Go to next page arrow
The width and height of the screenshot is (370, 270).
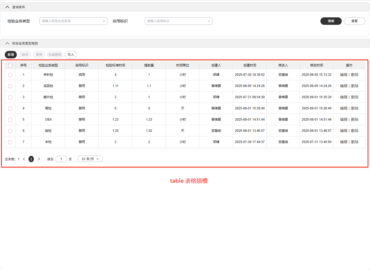point(39,159)
